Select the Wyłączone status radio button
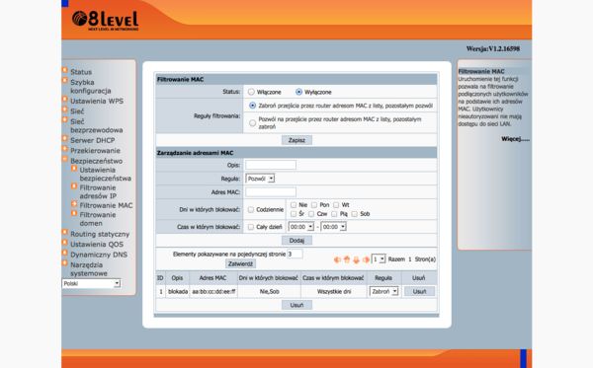Viewport: 593px width, 368px height. click(x=298, y=92)
